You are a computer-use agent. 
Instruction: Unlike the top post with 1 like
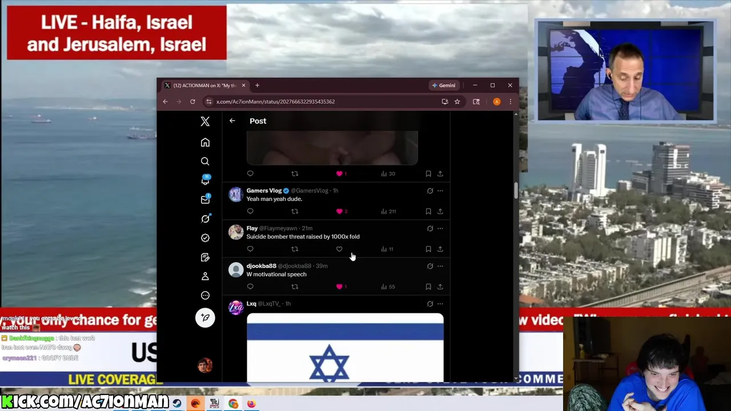[339, 174]
